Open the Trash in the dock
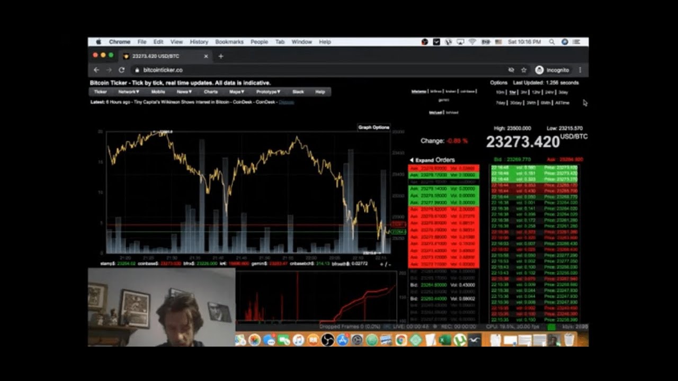 [569, 340]
